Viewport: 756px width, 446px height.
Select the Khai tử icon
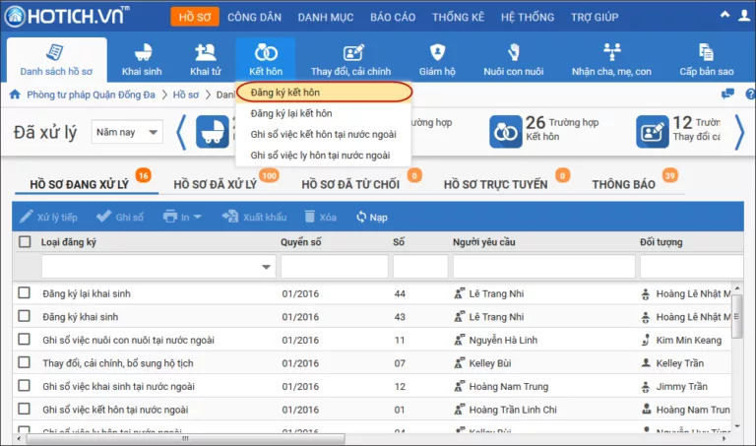(206, 52)
